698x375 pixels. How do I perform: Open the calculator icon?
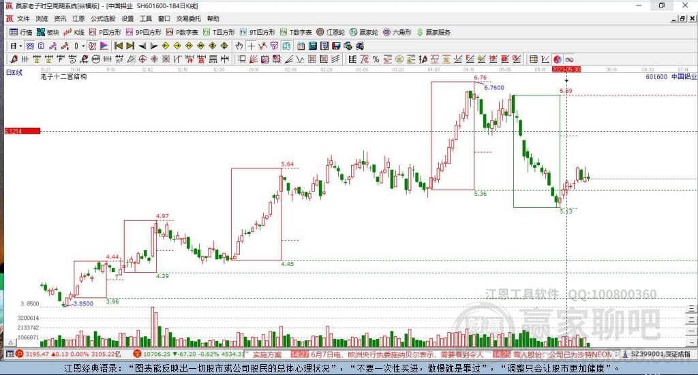pyautogui.click(x=312, y=46)
